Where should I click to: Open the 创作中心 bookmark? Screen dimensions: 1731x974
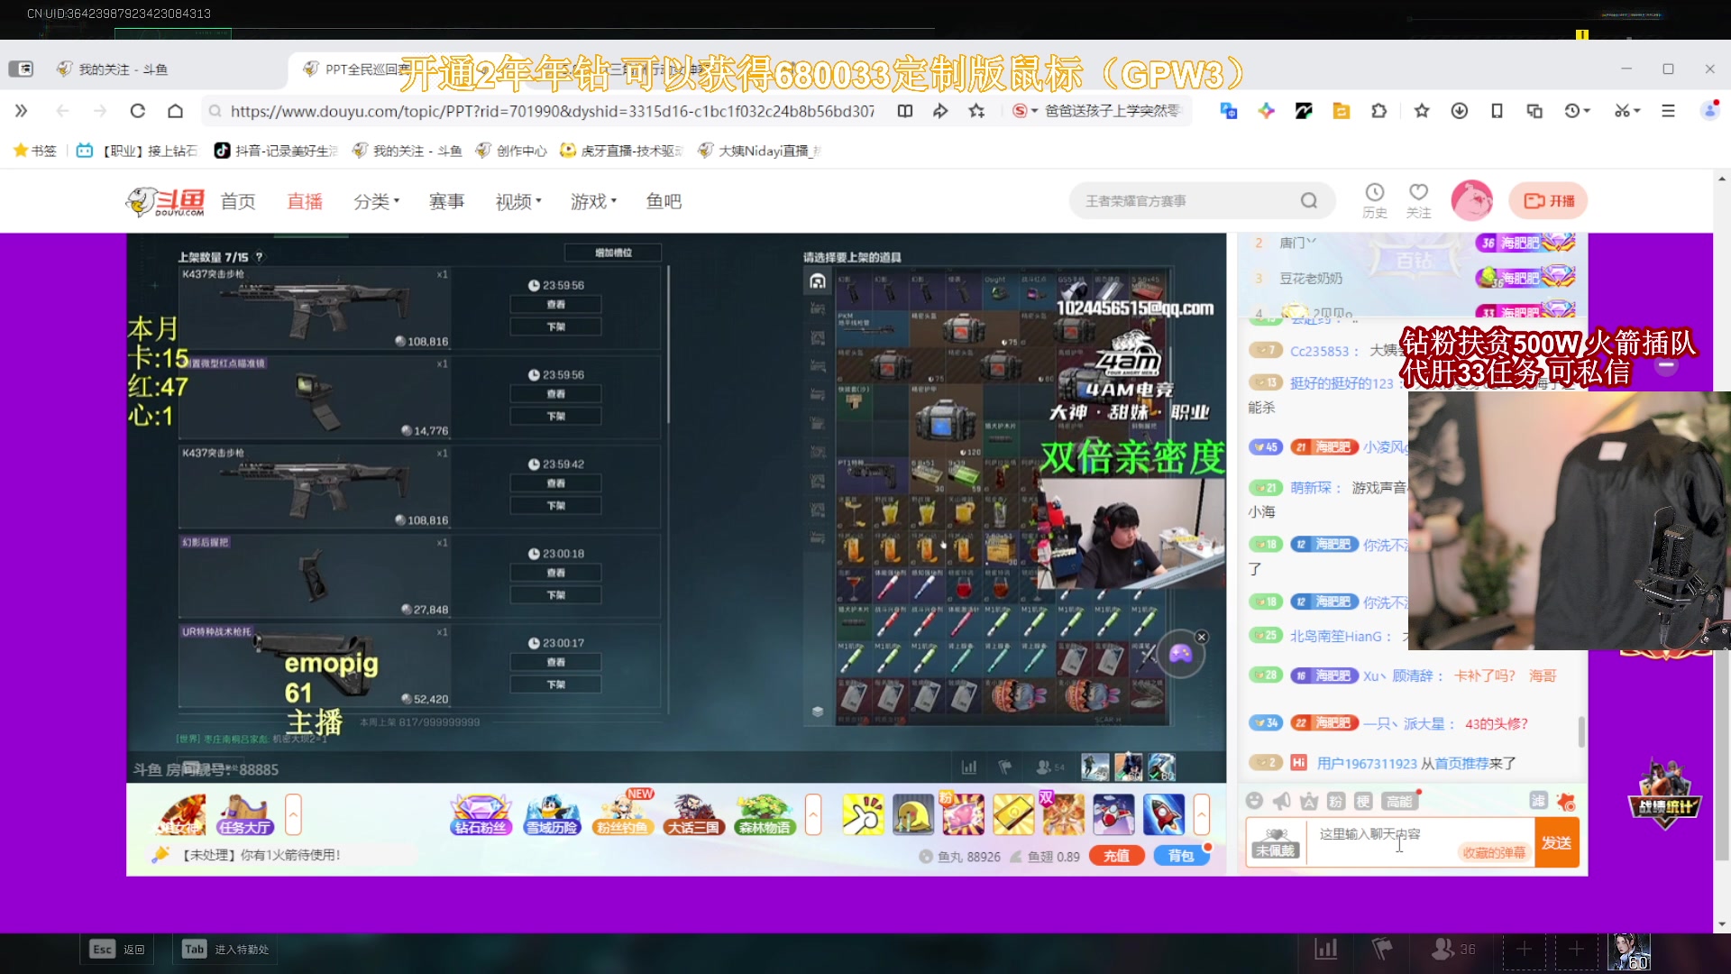point(512,151)
